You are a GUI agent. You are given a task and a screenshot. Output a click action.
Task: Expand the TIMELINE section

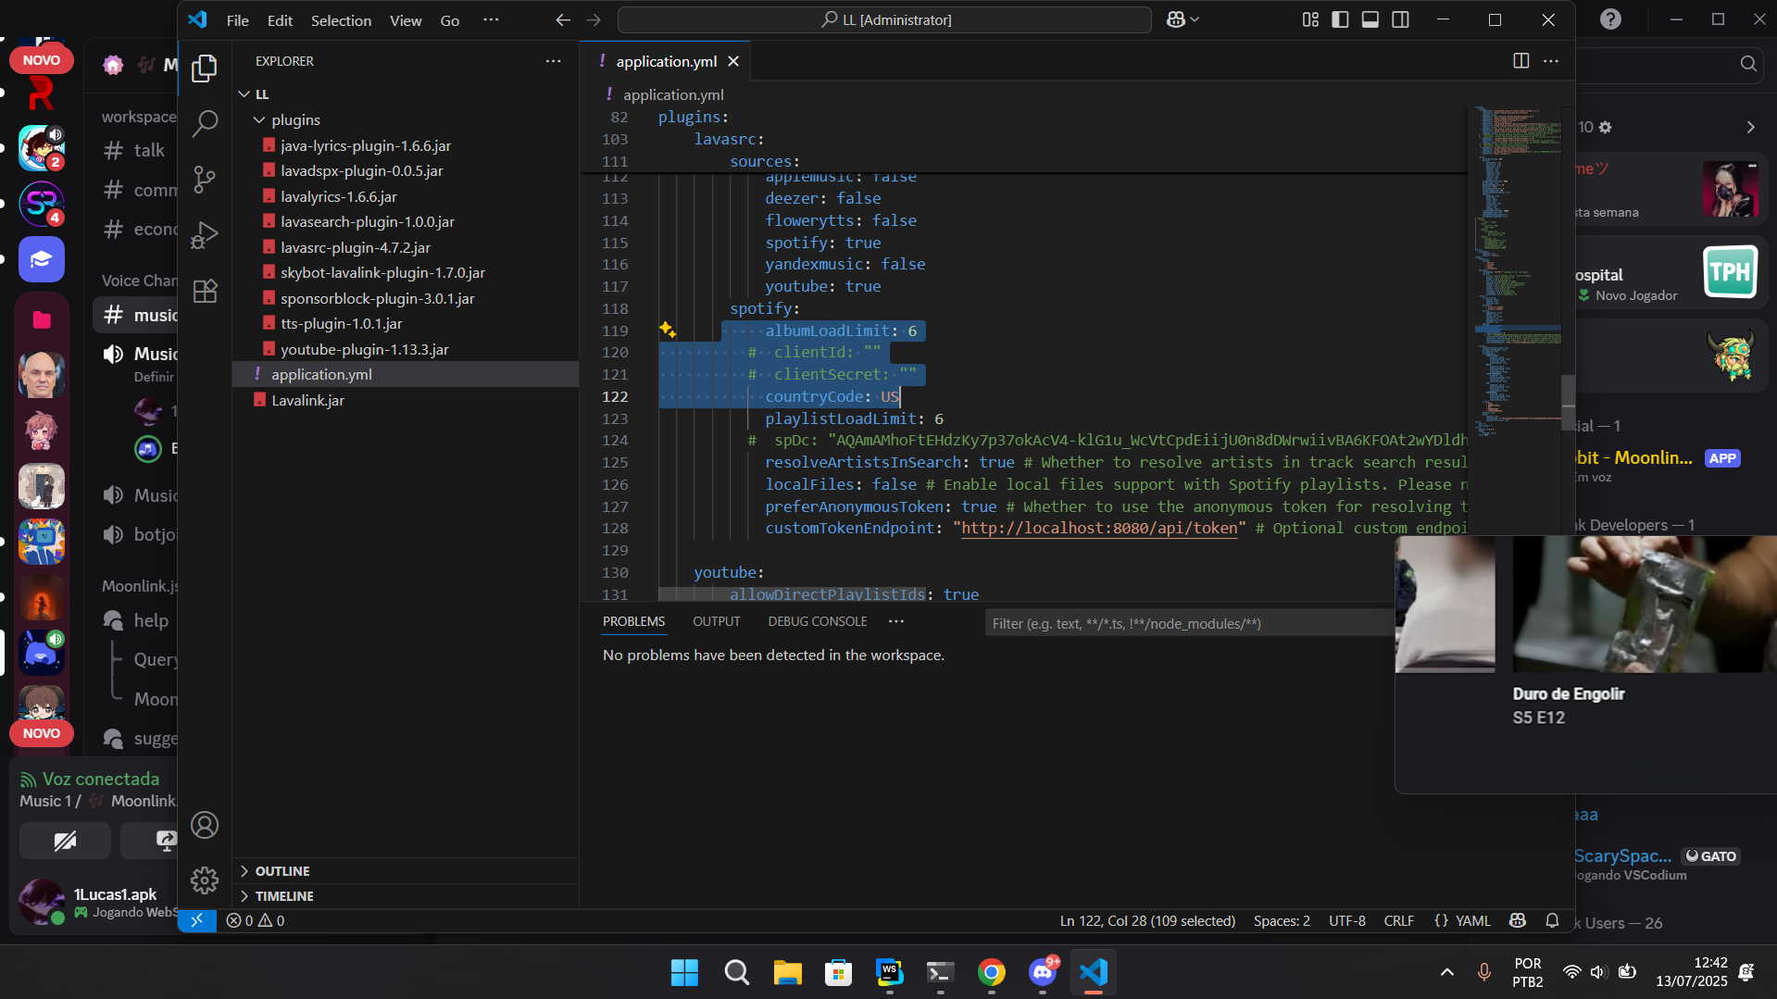[x=284, y=896]
